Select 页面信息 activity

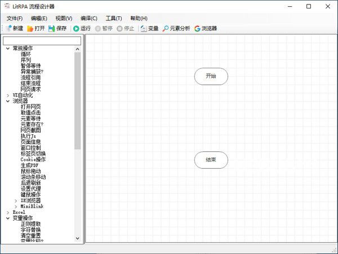(30, 142)
